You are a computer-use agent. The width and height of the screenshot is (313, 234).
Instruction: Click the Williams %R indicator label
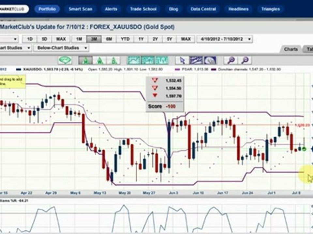tap(14, 201)
